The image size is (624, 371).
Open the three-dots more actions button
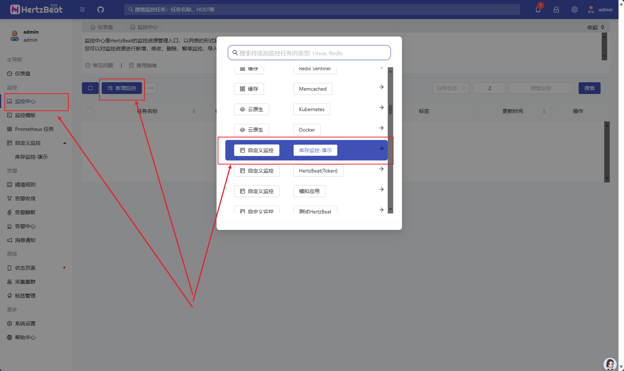pos(151,88)
